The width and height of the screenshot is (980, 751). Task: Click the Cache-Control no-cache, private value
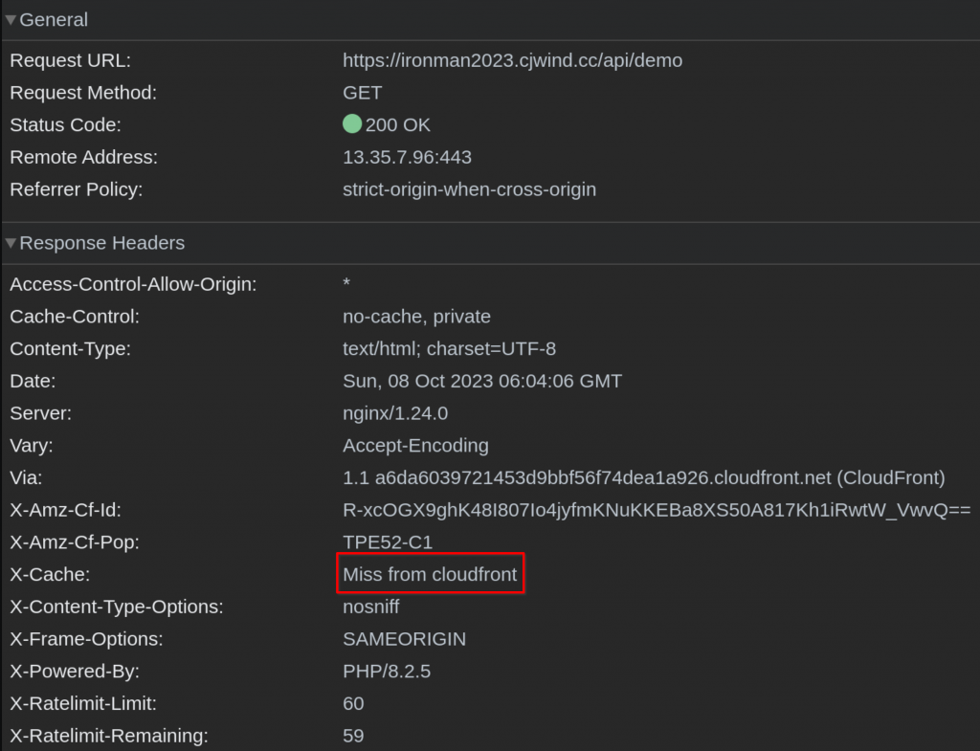pyautogui.click(x=417, y=317)
